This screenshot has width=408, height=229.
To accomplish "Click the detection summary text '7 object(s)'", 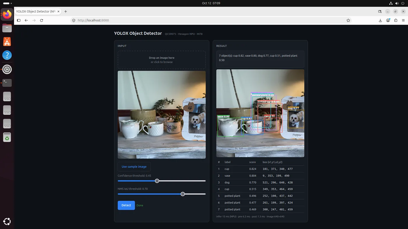I will 260,58.
